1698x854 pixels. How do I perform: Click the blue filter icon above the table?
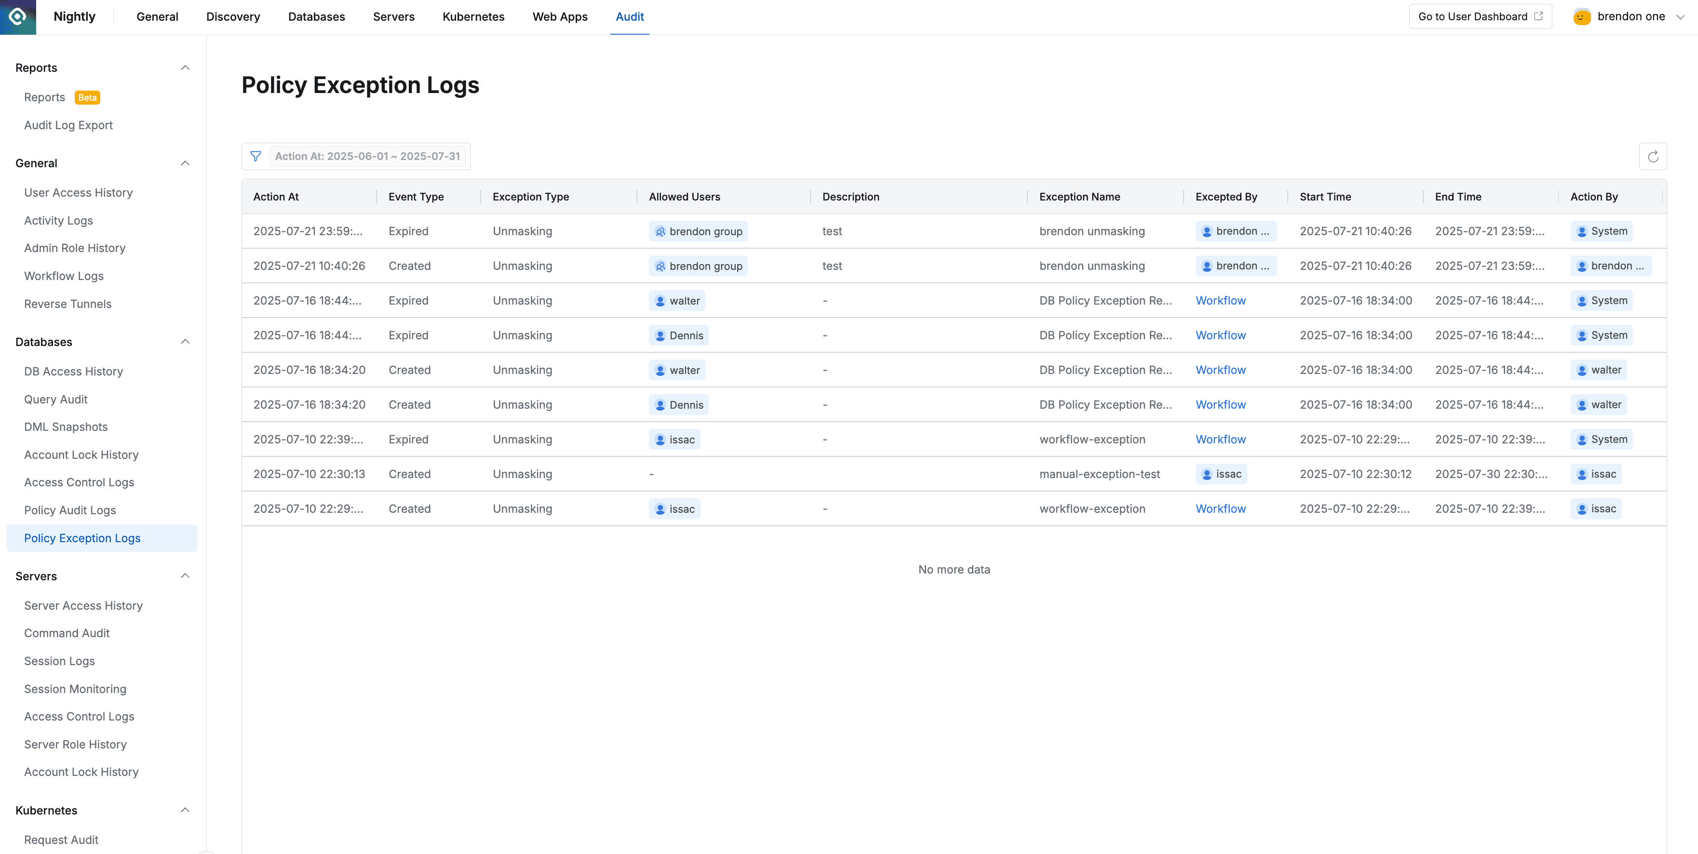[x=256, y=156]
